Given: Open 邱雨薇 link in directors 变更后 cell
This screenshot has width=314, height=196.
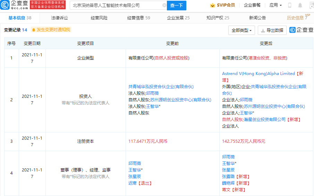Looking at the screenshot, I should pos(228,157).
